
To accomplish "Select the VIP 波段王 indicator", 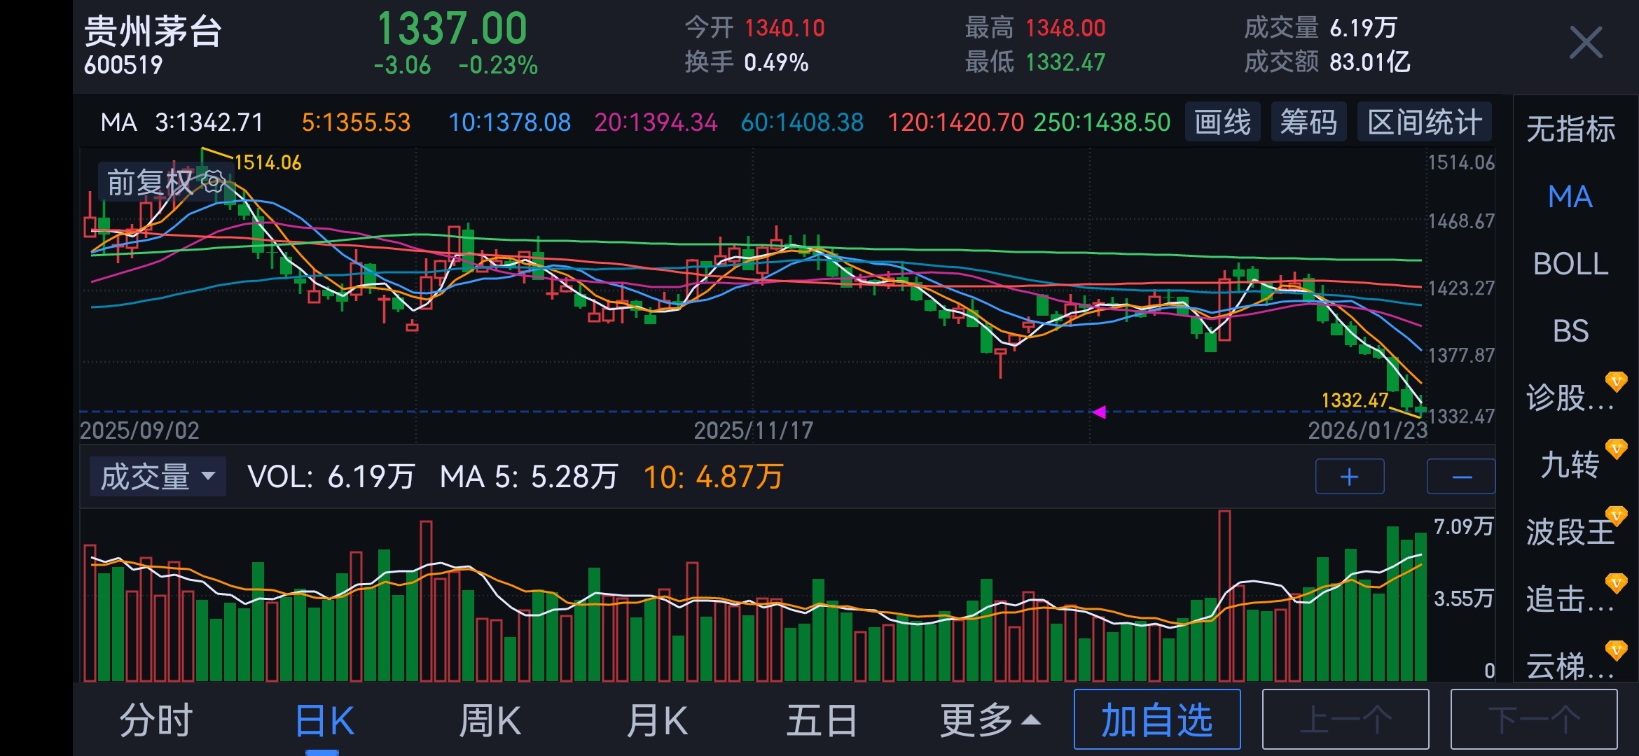I will (x=1570, y=532).
